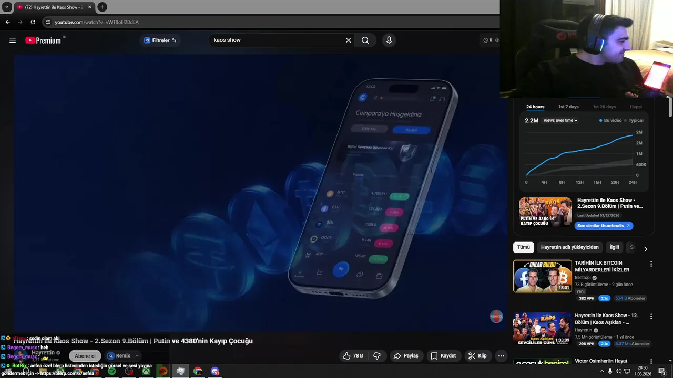Image resolution: width=673 pixels, height=378 pixels.
Task: Select the İlgili filter chip
Action: (614, 247)
